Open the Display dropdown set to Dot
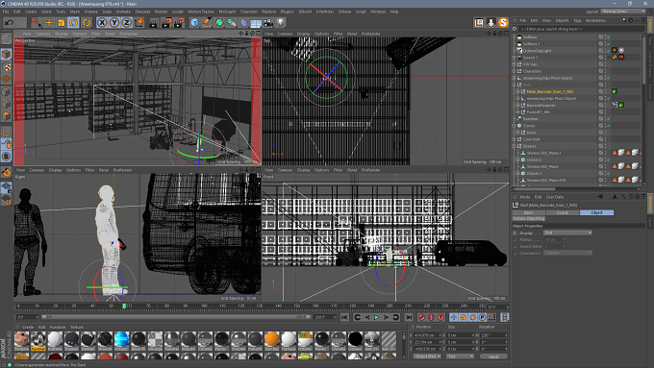 click(567, 233)
